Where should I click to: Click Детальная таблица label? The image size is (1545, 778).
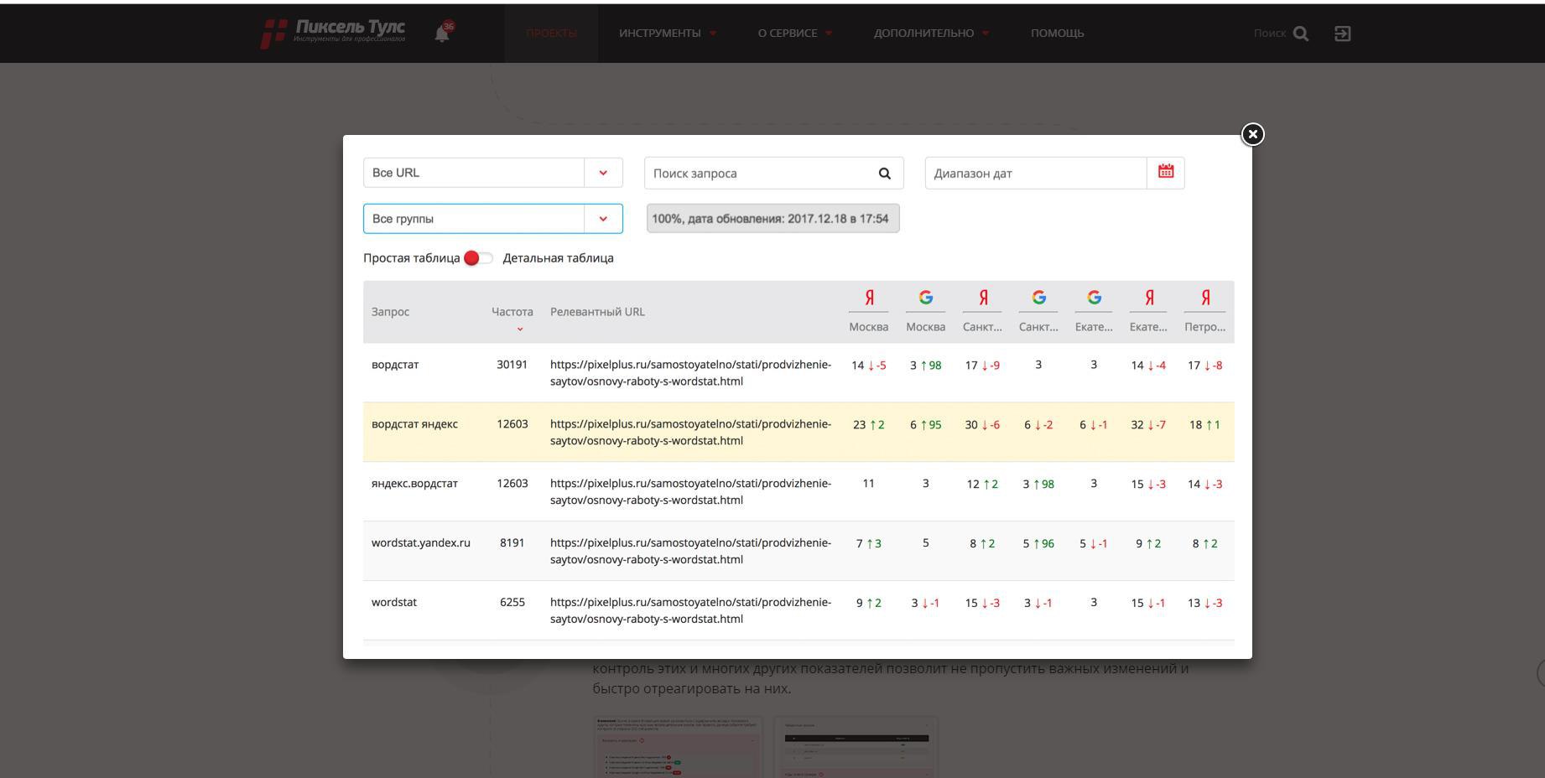(x=558, y=258)
